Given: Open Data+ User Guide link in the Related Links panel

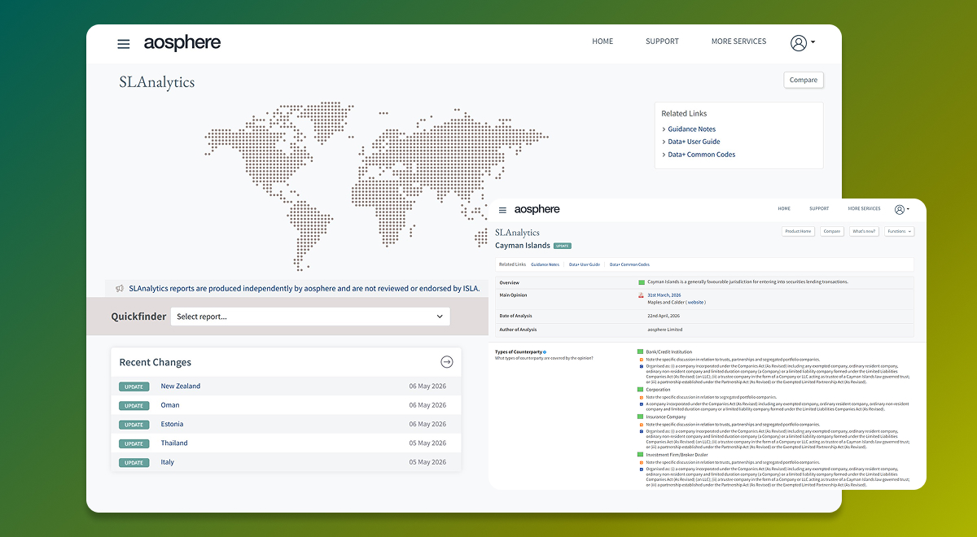Looking at the screenshot, I should coord(694,142).
